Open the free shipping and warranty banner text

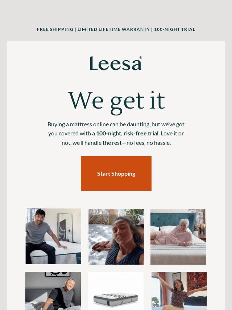[116, 29]
